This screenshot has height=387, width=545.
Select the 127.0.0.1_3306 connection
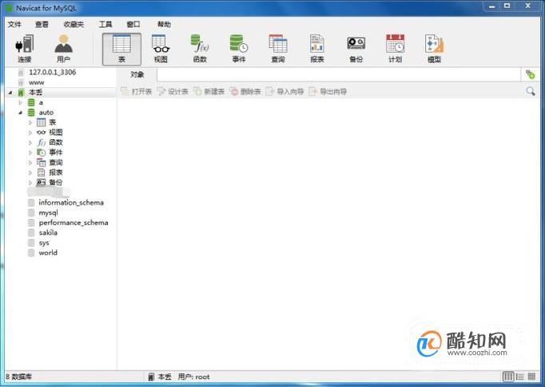pyautogui.click(x=52, y=72)
